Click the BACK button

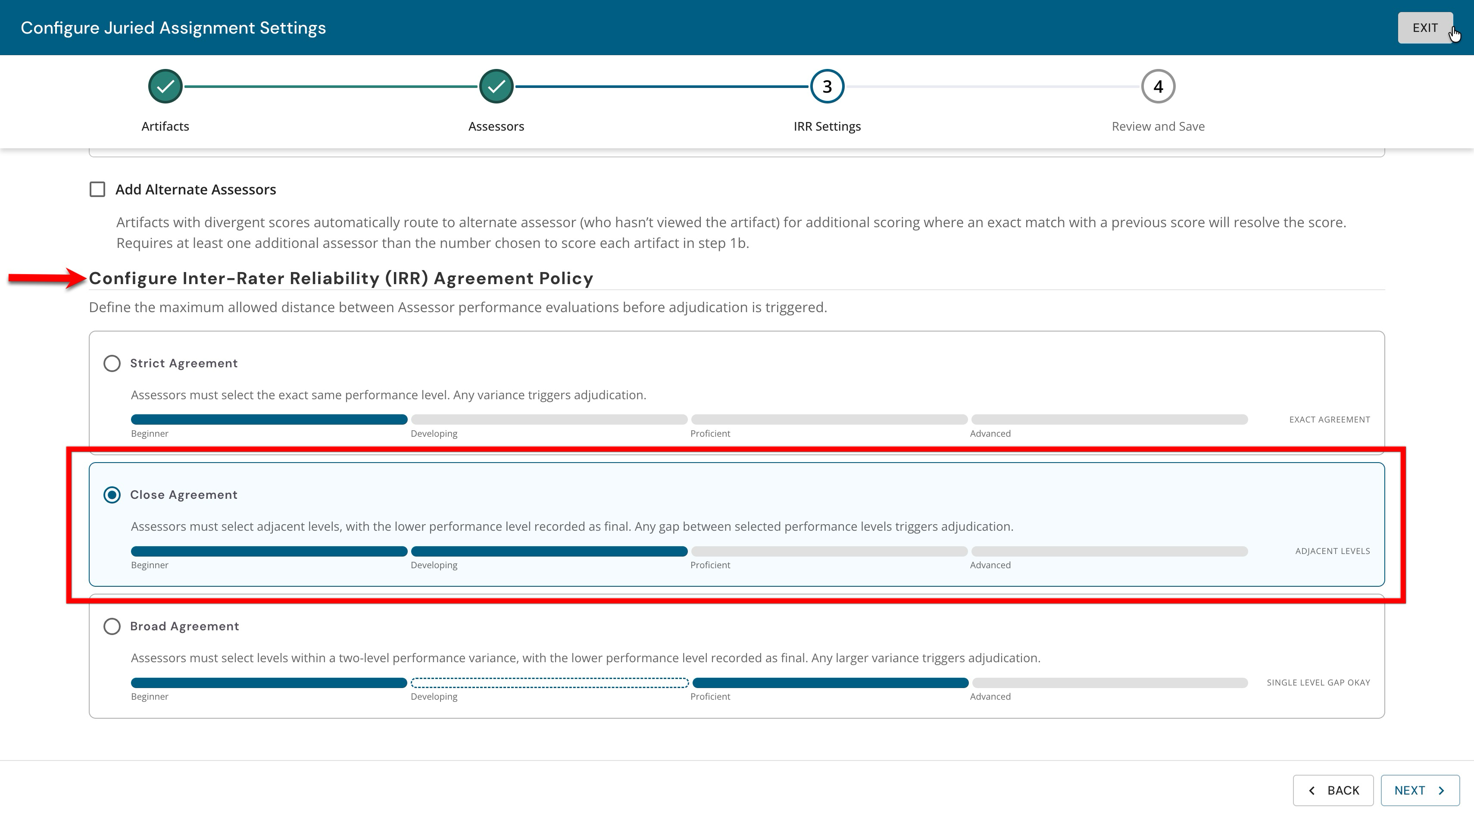coord(1333,790)
